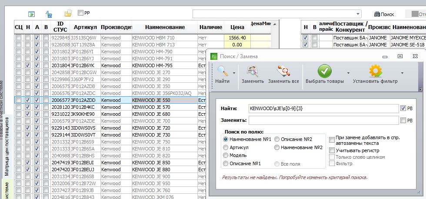Click the toolbar overflow arrow in Поиск/Замена

pos(421,89)
